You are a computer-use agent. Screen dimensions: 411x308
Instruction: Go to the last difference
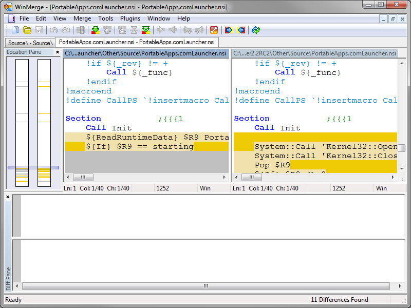(146, 30)
